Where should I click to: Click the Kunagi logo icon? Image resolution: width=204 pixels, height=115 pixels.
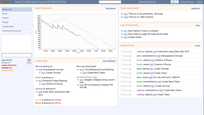tap(5, 2)
